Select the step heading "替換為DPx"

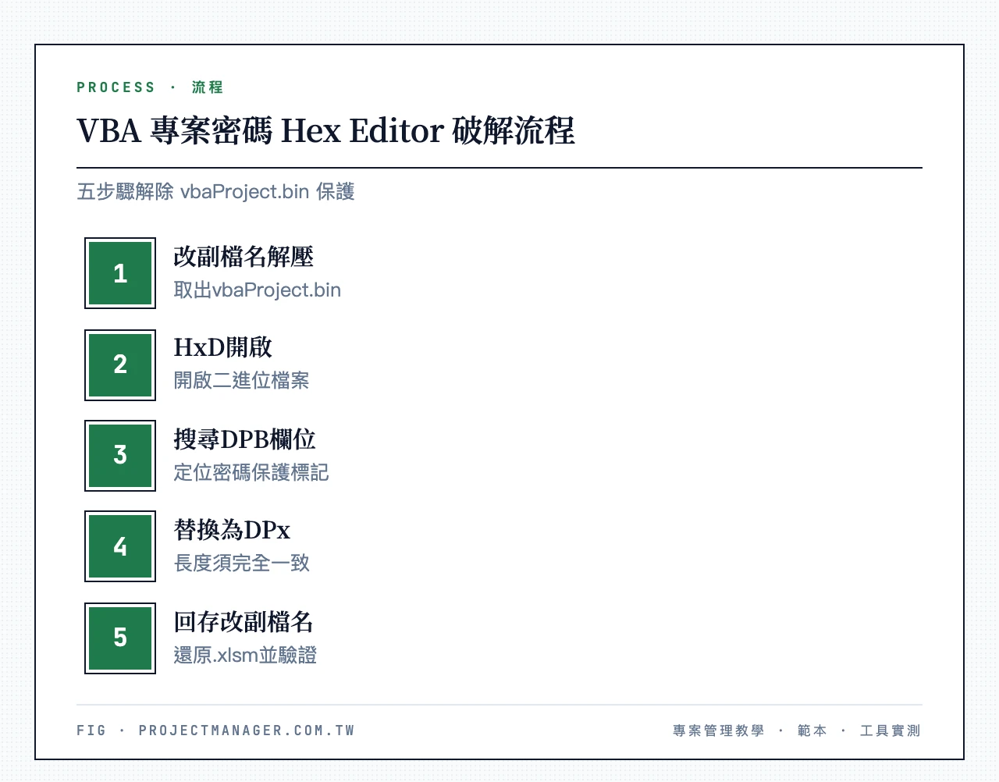tap(232, 530)
